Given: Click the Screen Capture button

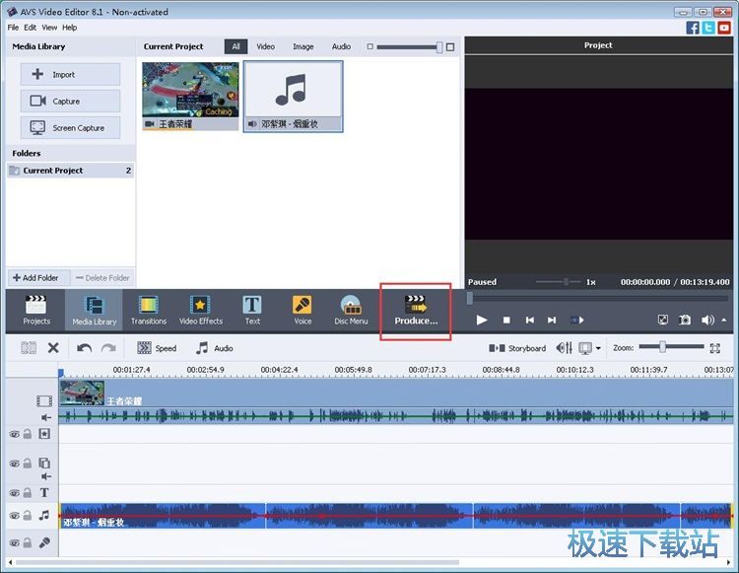Looking at the screenshot, I should pyautogui.click(x=70, y=128).
